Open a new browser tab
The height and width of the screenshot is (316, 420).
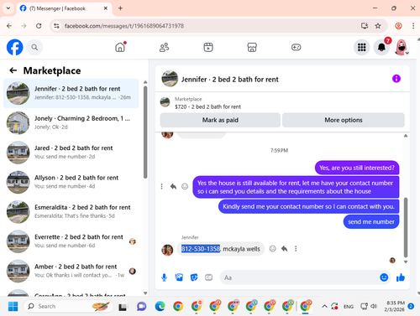tap(120, 8)
